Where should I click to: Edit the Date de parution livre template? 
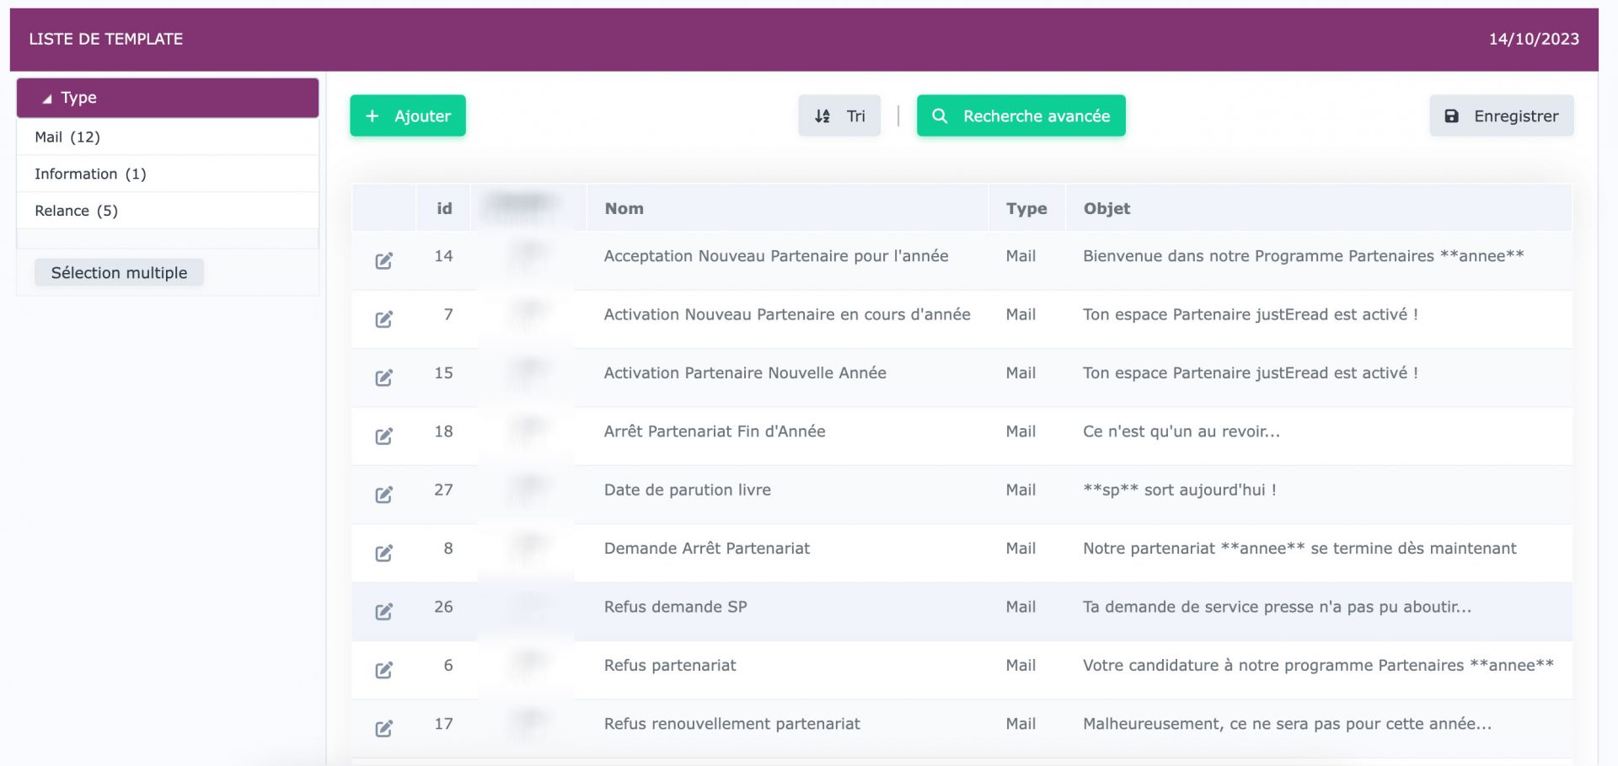(x=383, y=495)
